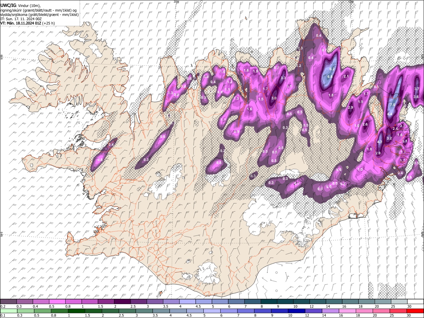Image resolution: width=424 pixels, height=318 pixels.
Task: Click the pale gray 25–30 swatch in the upper legend
Action: point(399,302)
